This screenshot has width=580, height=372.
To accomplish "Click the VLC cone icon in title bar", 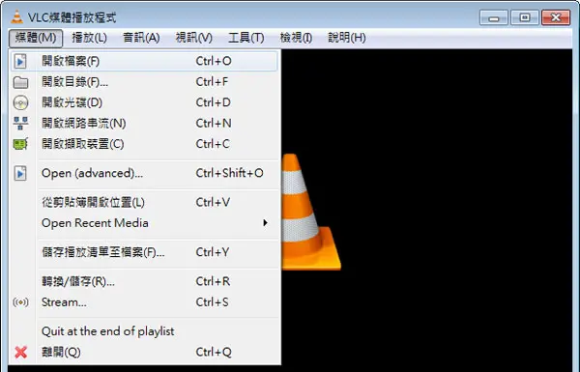I will tap(16, 17).
